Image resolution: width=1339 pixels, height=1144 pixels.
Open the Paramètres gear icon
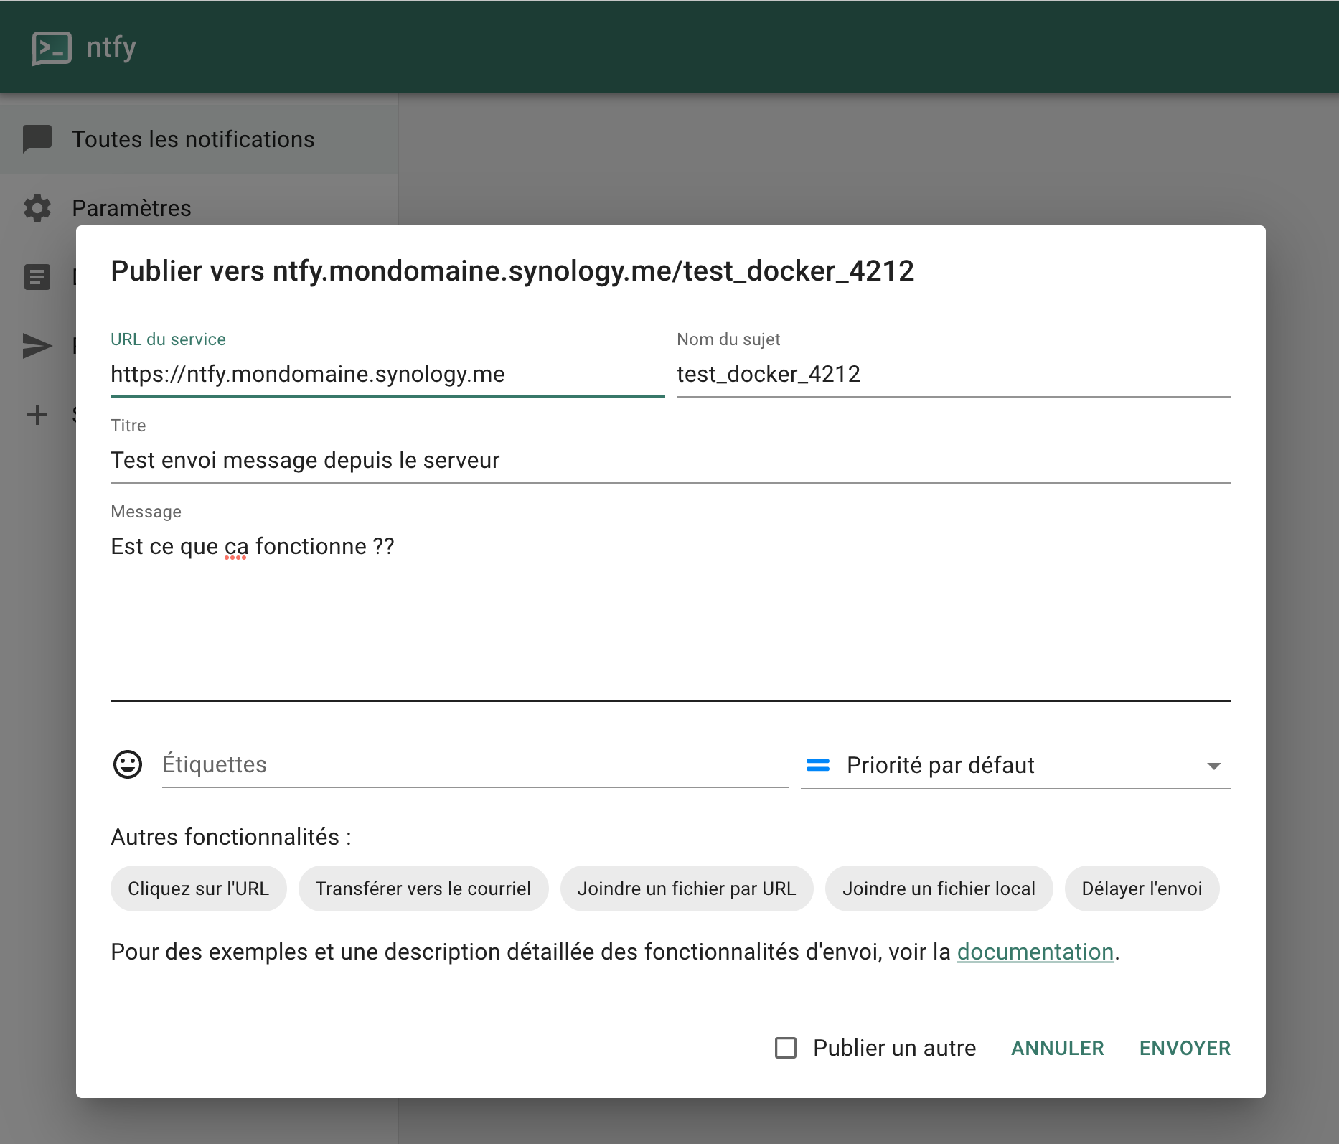click(x=37, y=208)
